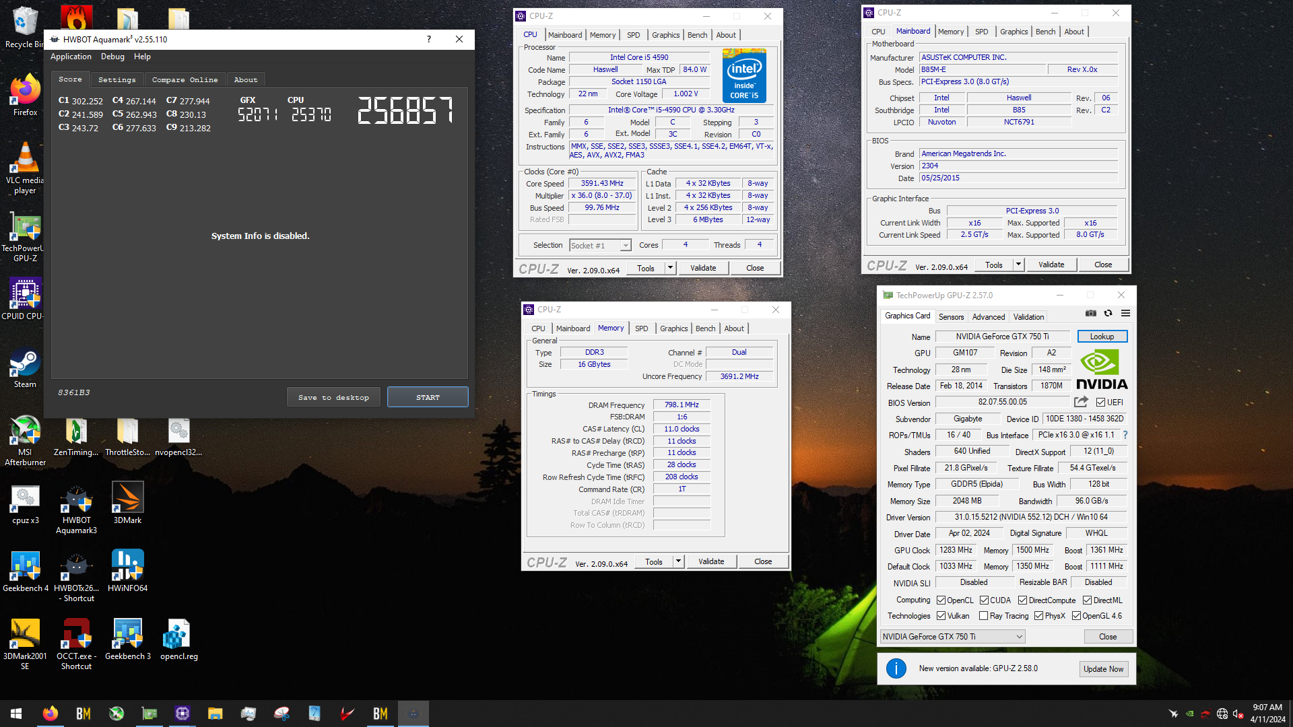Click the NVIDIA tray icon

coord(1189,714)
